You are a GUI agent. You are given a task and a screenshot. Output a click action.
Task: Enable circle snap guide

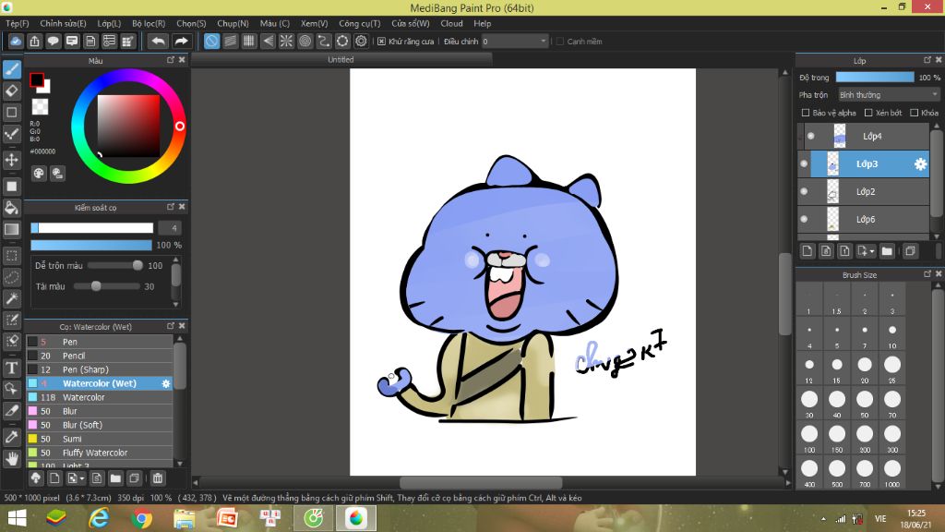tap(305, 41)
